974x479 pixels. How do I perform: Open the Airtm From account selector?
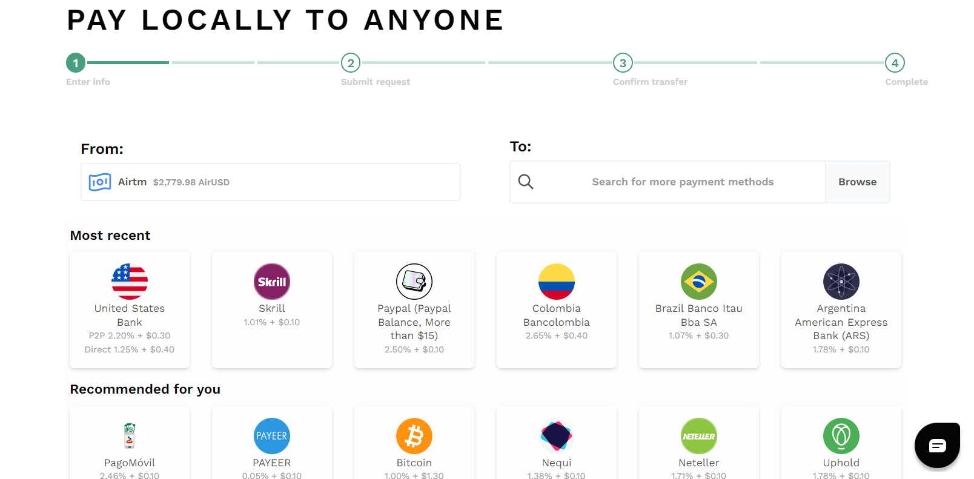point(271,182)
